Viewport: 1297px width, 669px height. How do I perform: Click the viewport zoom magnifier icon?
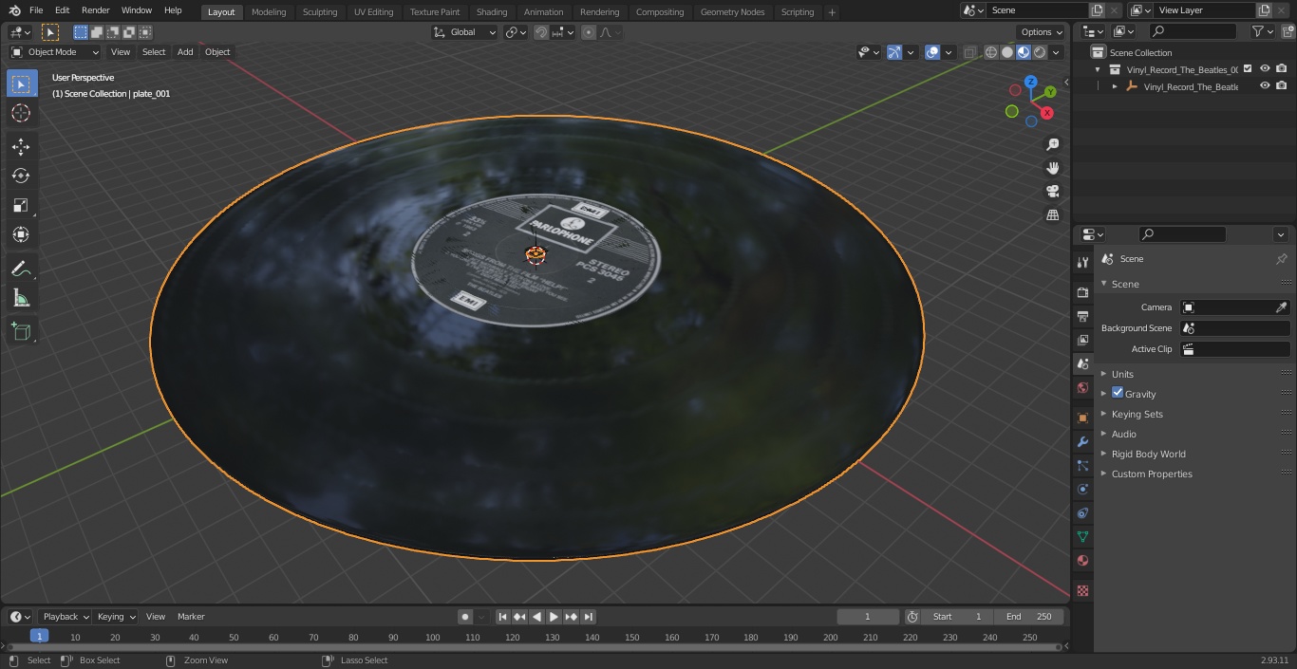click(1052, 144)
